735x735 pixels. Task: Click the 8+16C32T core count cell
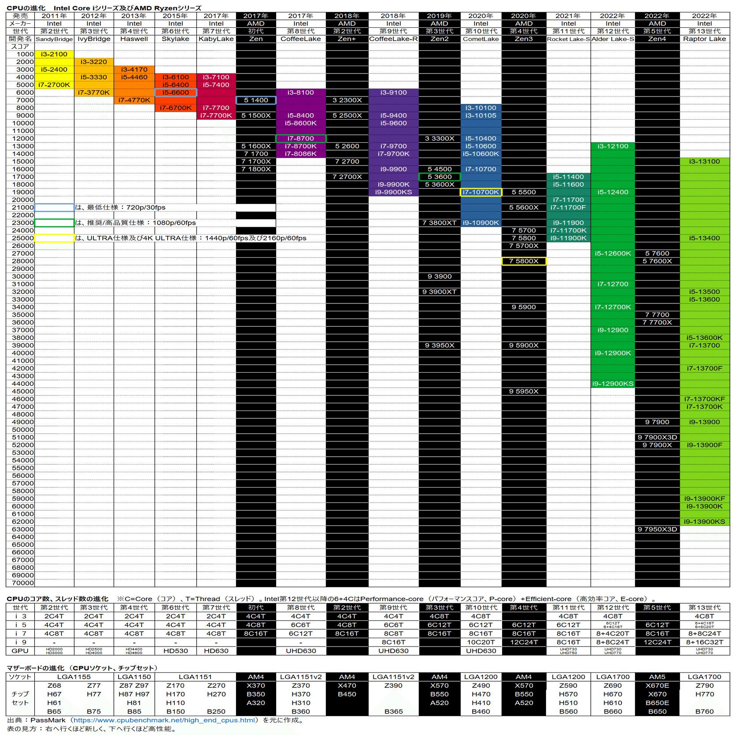(x=705, y=642)
